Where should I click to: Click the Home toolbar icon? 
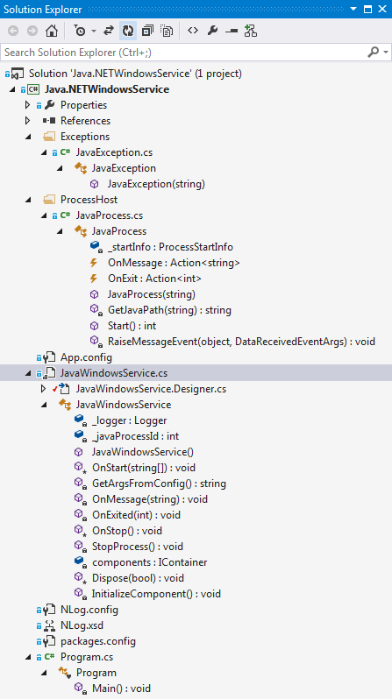[x=52, y=31]
